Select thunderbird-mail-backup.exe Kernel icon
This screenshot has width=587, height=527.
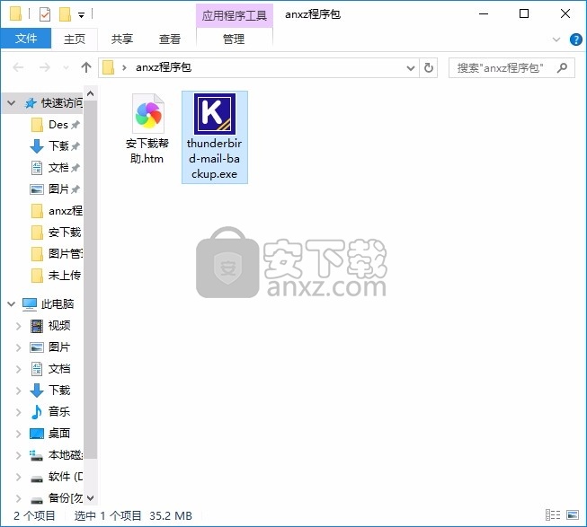point(215,114)
